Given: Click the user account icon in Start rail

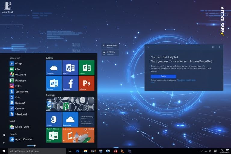Looking at the screenshot, I should [x=4, y=135].
